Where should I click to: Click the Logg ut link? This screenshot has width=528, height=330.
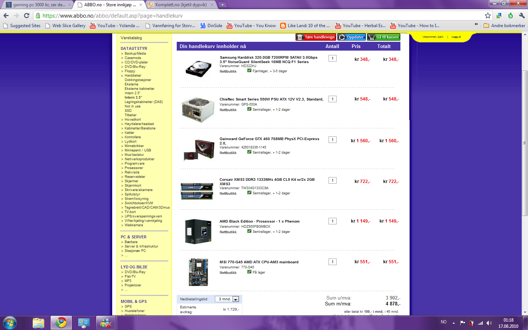(x=456, y=37)
